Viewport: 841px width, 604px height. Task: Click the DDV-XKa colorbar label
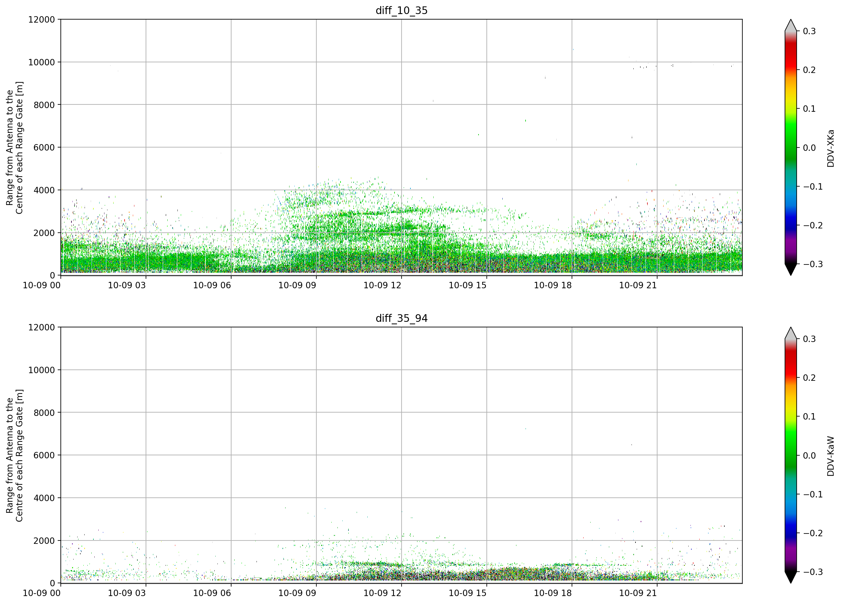831,148
